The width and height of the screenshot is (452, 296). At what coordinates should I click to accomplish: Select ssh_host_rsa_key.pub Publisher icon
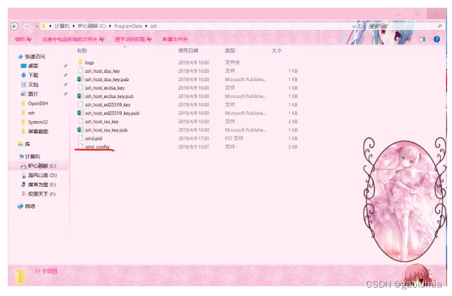coord(80,129)
